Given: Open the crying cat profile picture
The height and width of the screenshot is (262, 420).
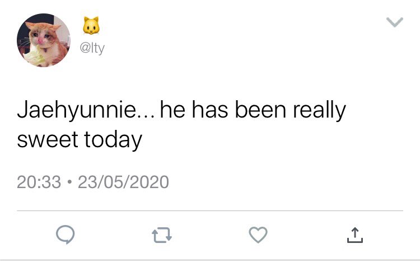Looking at the screenshot, I should pos(44,40).
